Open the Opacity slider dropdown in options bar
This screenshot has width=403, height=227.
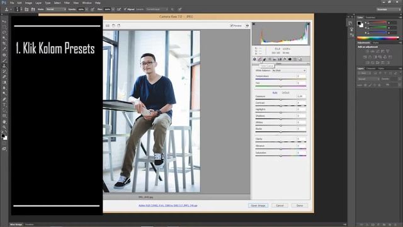pos(87,9)
